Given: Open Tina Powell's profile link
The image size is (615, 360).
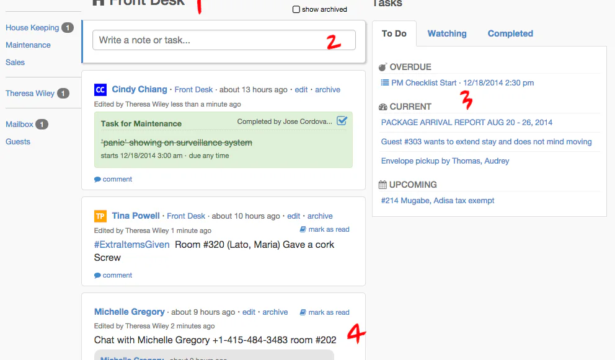Looking at the screenshot, I should pyautogui.click(x=136, y=216).
